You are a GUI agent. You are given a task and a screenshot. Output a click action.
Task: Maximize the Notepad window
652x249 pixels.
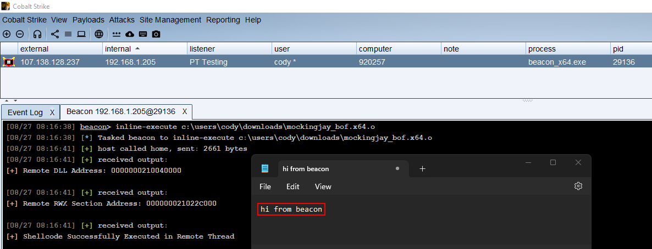553,162
